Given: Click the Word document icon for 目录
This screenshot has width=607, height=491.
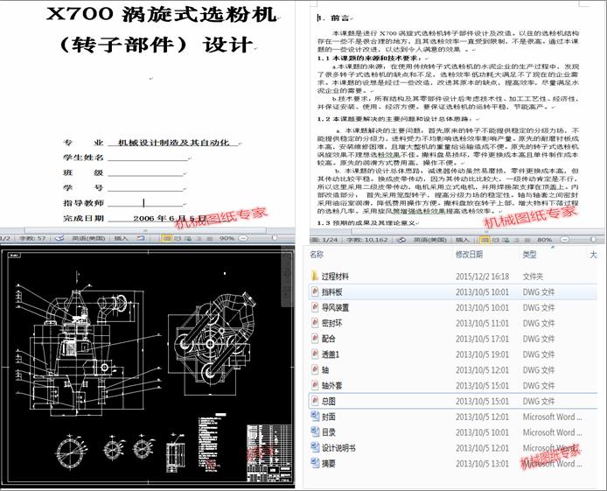Looking at the screenshot, I should (x=315, y=431).
